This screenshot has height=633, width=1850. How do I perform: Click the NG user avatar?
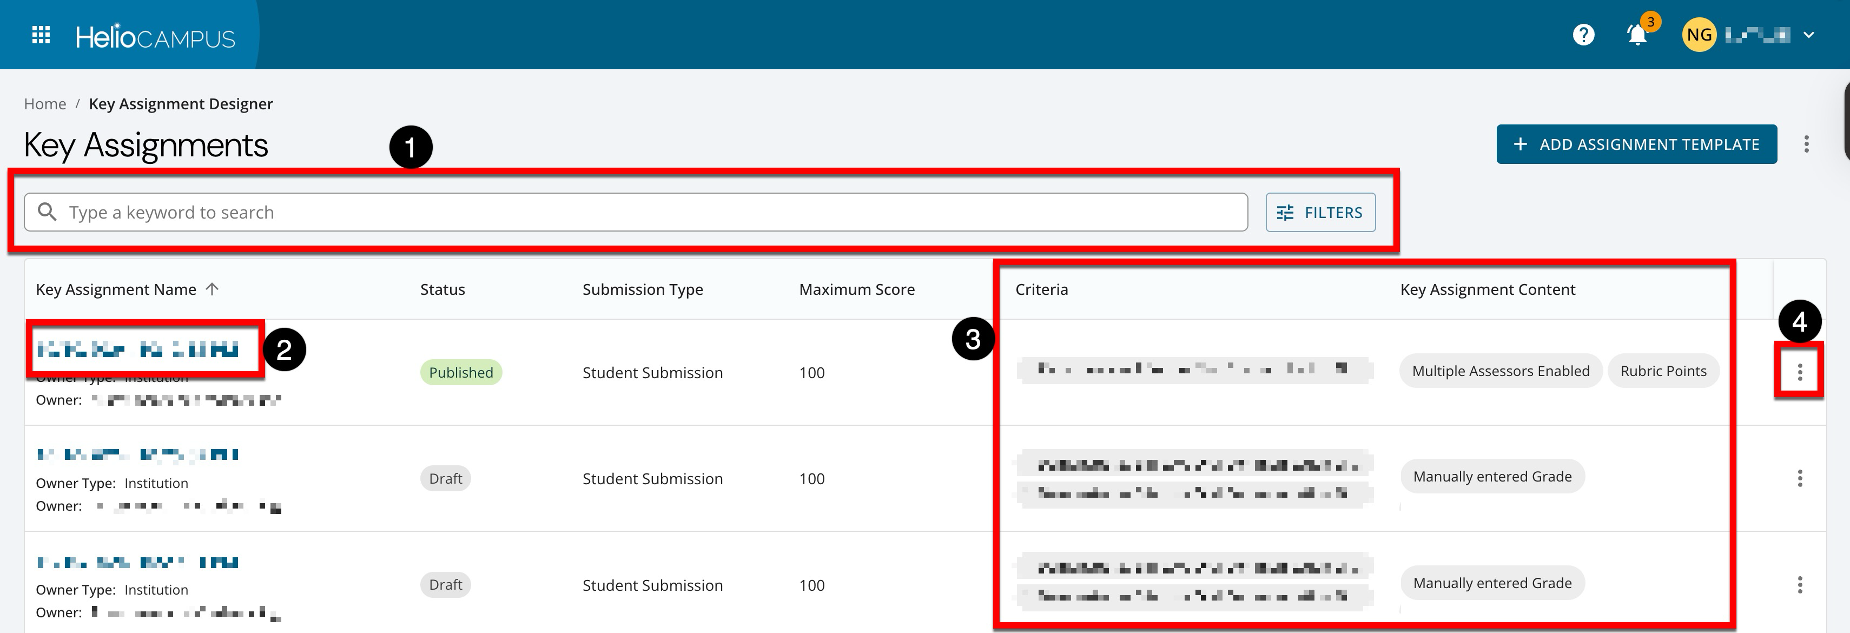[x=1699, y=35]
